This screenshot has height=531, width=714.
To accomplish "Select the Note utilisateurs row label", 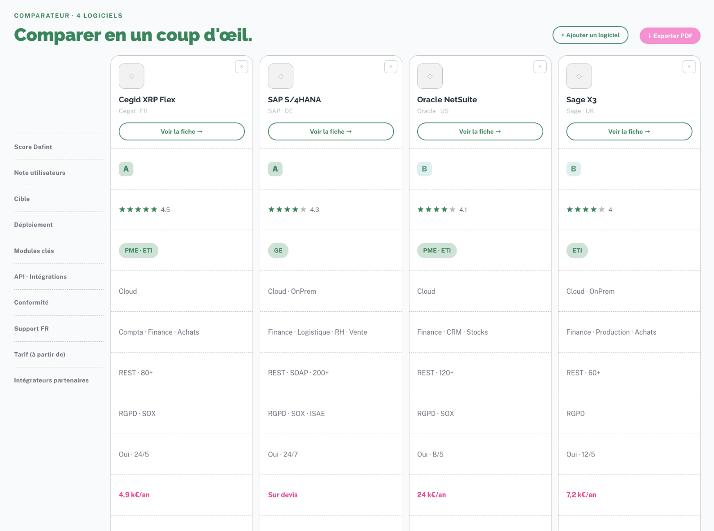I will (40, 173).
